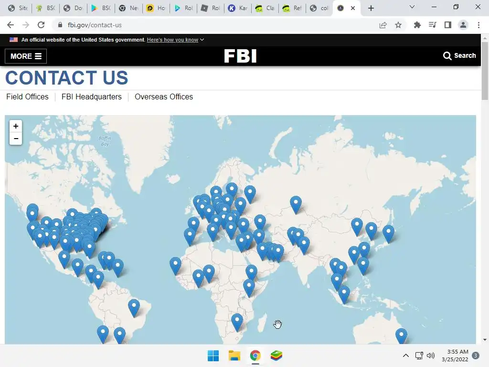Open Chrome three-dot menu
The width and height of the screenshot is (489, 367).
tap(478, 25)
